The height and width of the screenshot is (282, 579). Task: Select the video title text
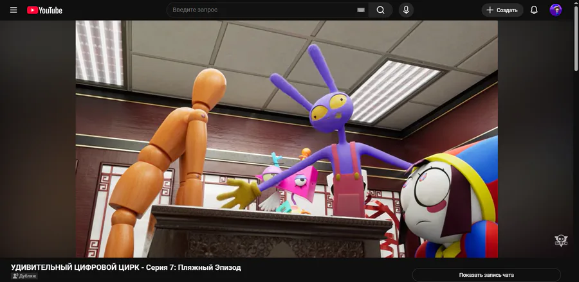coord(126,267)
